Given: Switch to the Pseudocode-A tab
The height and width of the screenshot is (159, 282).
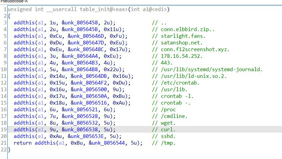Looking at the screenshot, I should point(14,1).
